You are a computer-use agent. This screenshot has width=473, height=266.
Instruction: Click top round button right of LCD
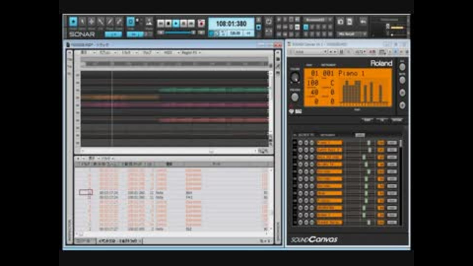pos(402,67)
